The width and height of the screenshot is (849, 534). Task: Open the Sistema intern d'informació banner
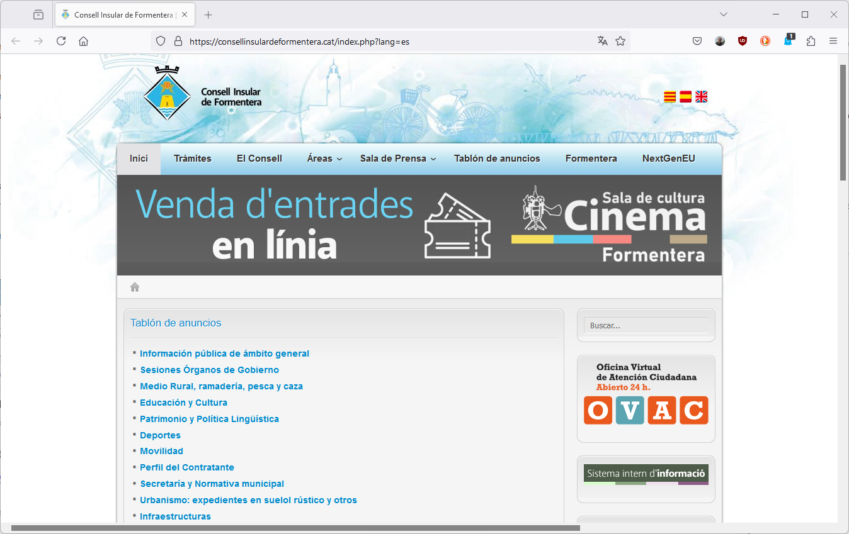click(646, 474)
